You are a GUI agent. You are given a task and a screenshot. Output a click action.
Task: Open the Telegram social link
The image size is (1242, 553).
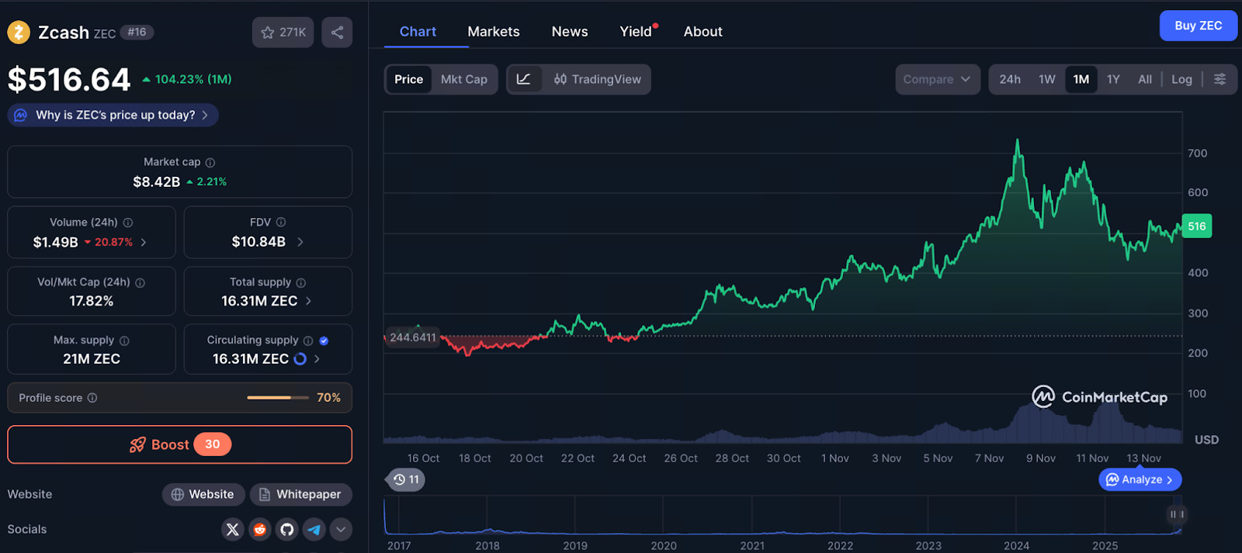[314, 530]
